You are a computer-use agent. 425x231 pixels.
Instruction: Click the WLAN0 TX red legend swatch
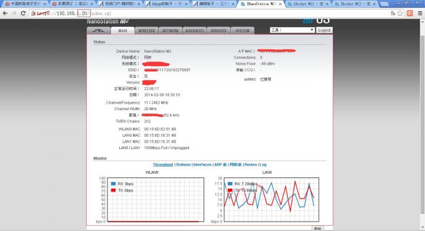coord(113,190)
